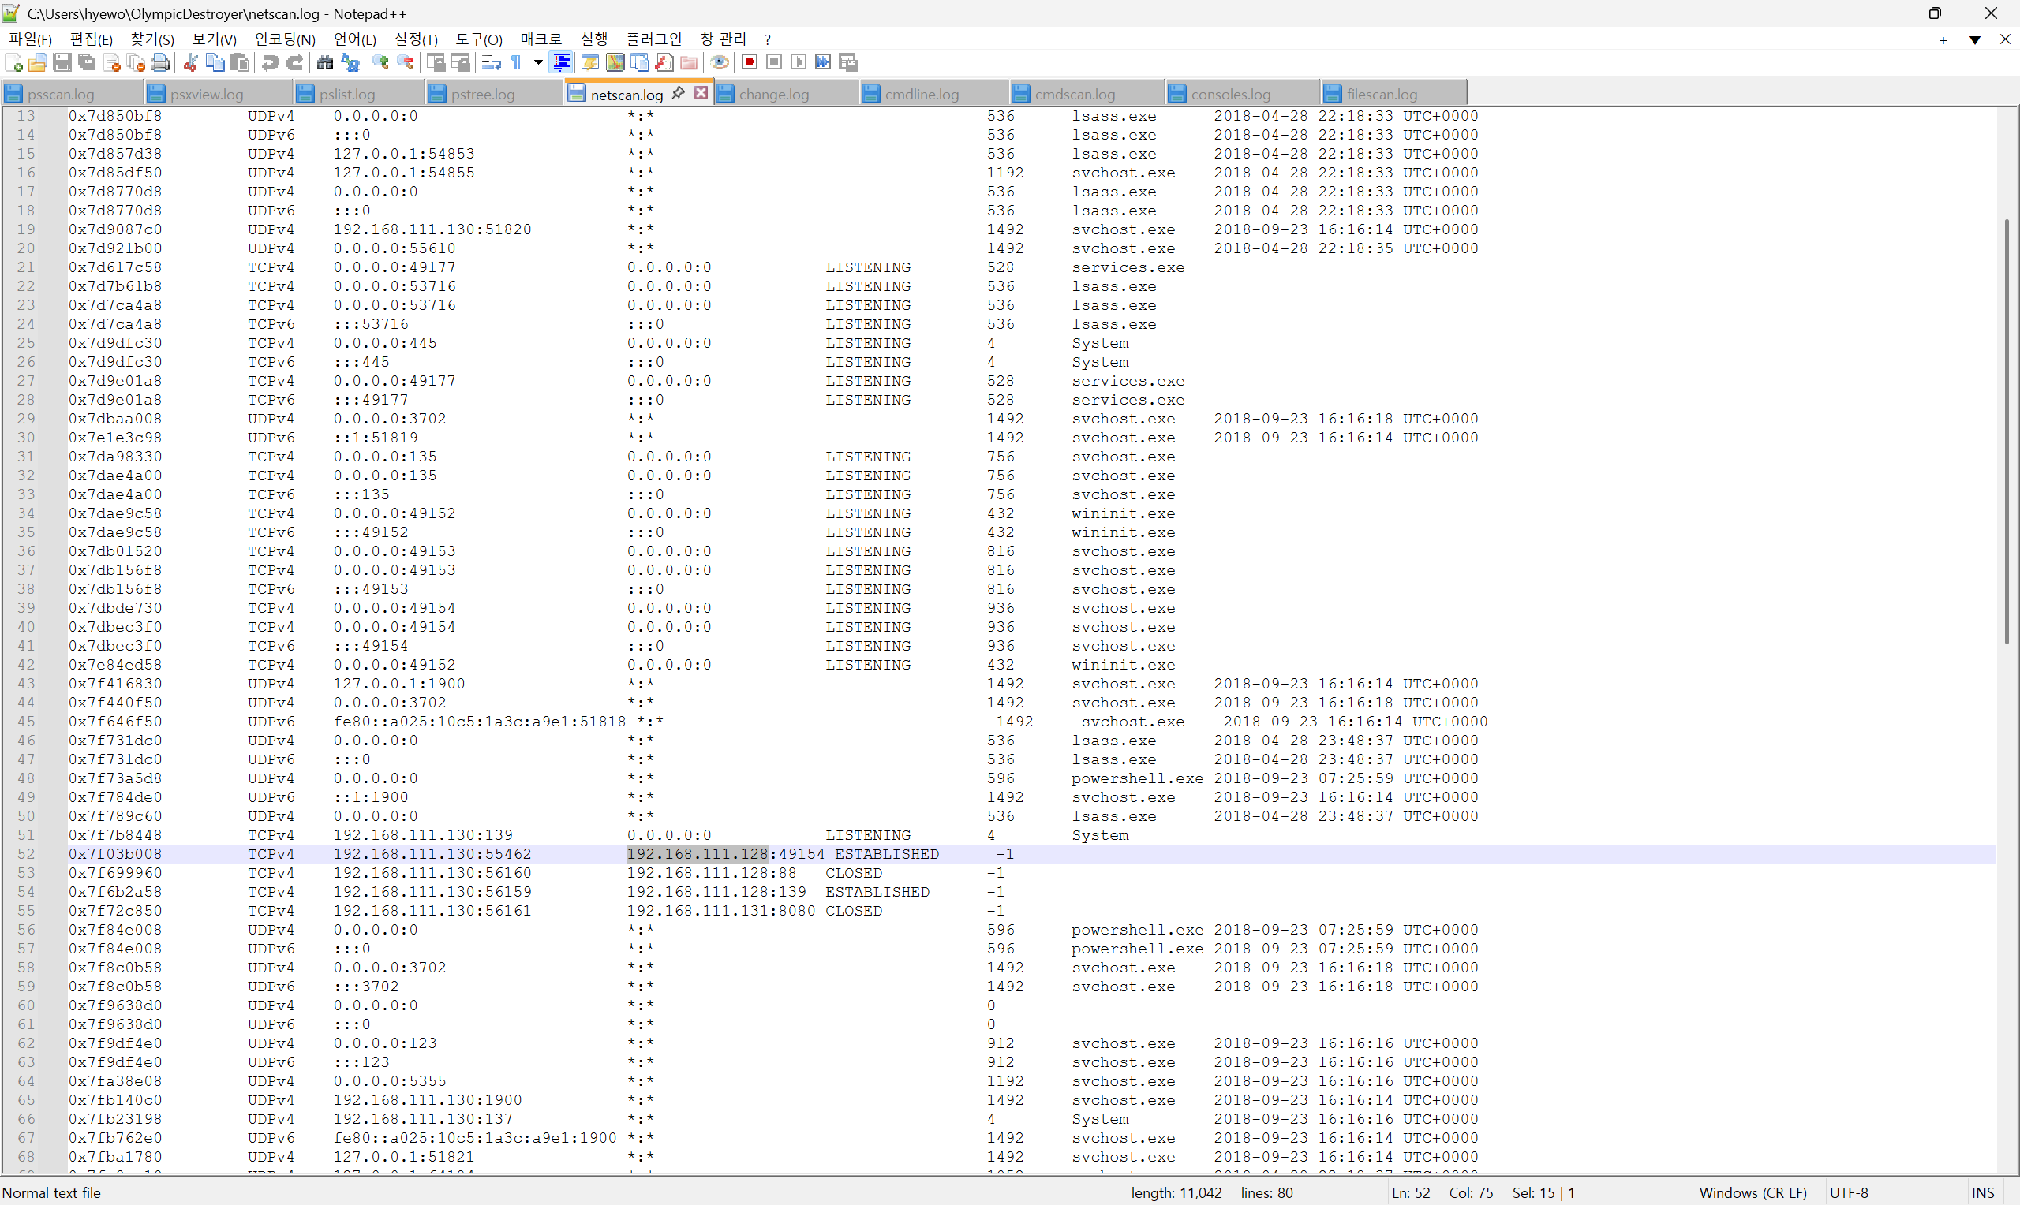Toggle show all characters pilcrow button
2020x1205 pixels.
[x=516, y=62]
